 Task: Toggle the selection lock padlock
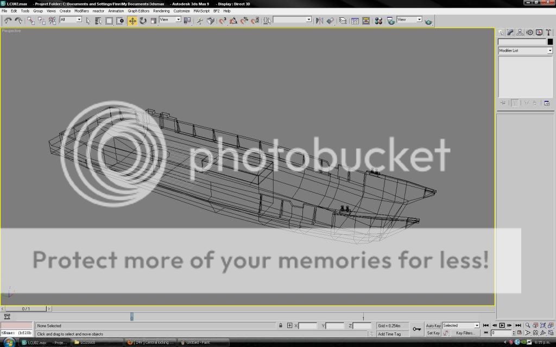click(281, 326)
